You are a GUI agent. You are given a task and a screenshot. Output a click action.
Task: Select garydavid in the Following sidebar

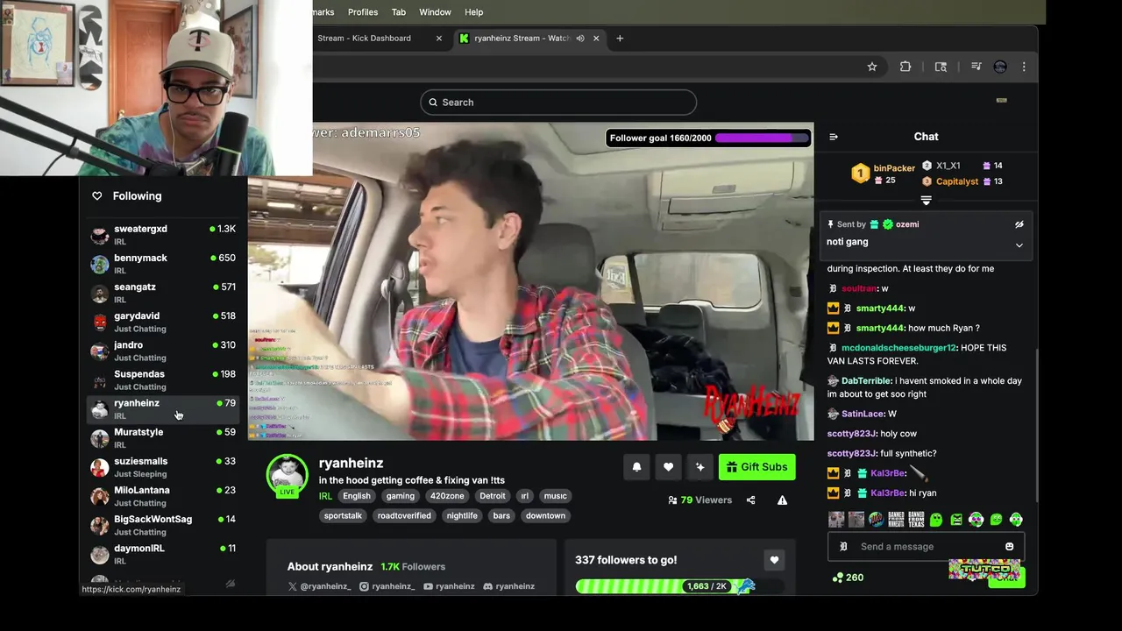[163, 322]
